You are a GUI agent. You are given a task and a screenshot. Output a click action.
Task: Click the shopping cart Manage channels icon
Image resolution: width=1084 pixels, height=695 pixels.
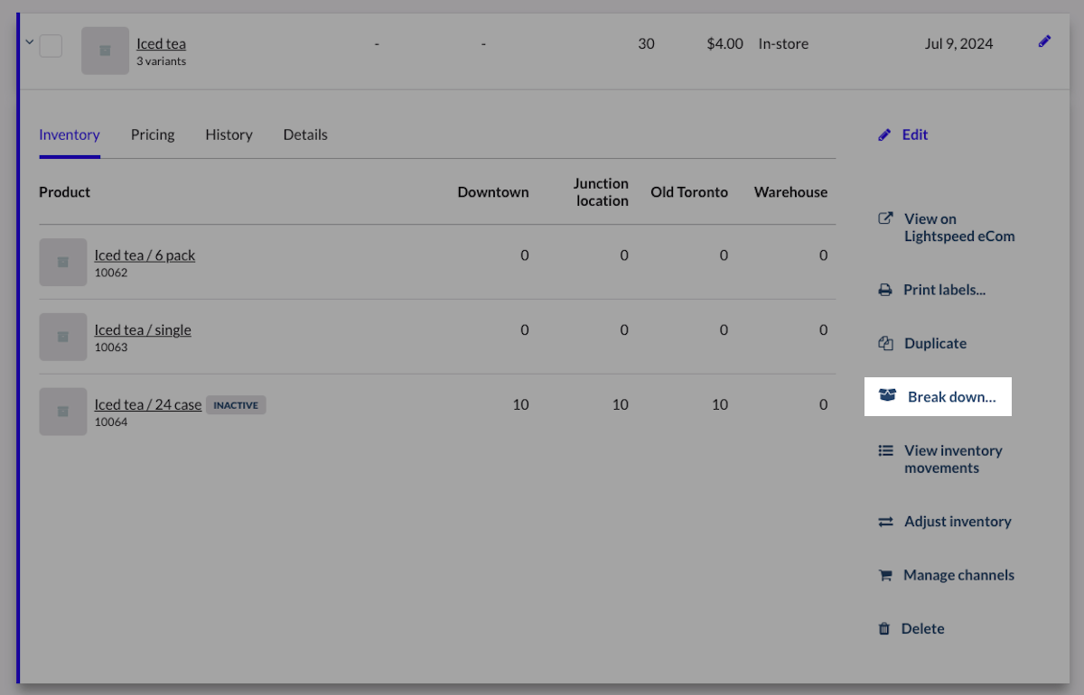click(885, 575)
